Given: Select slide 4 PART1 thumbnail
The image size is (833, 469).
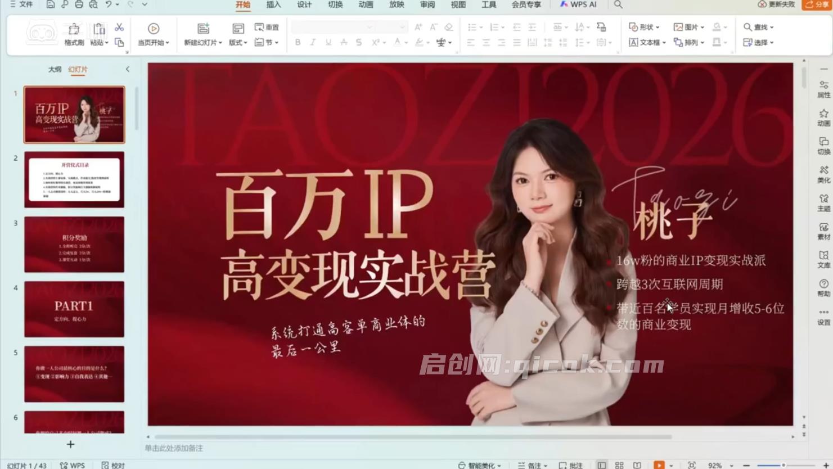Looking at the screenshot, I should tap(74, 309).
